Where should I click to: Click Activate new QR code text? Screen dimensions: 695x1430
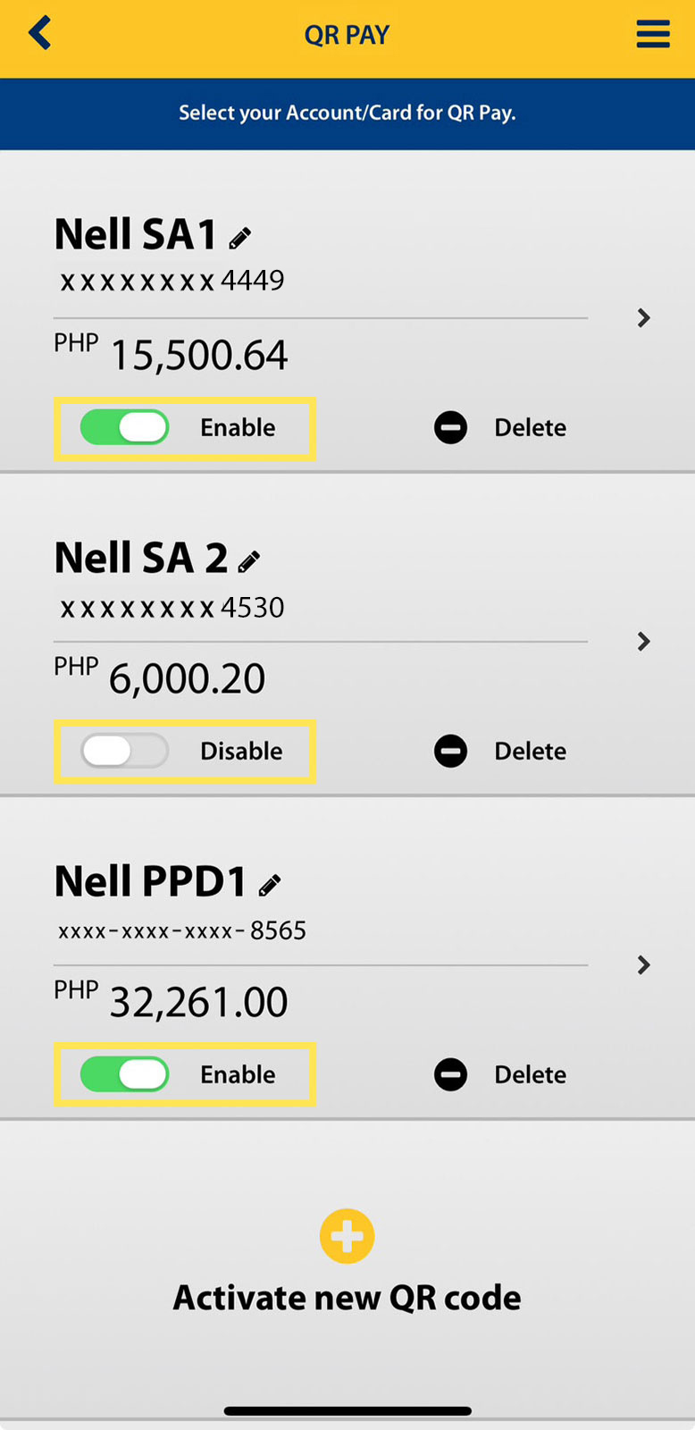point(347,1298)
